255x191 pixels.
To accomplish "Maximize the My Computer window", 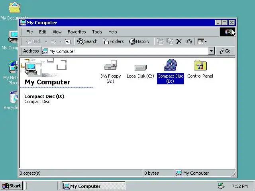I will [x=225, y=23].
